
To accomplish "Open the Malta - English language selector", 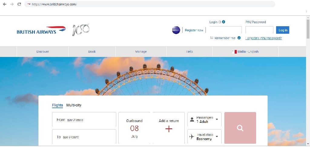I will [x=245, y=52].
